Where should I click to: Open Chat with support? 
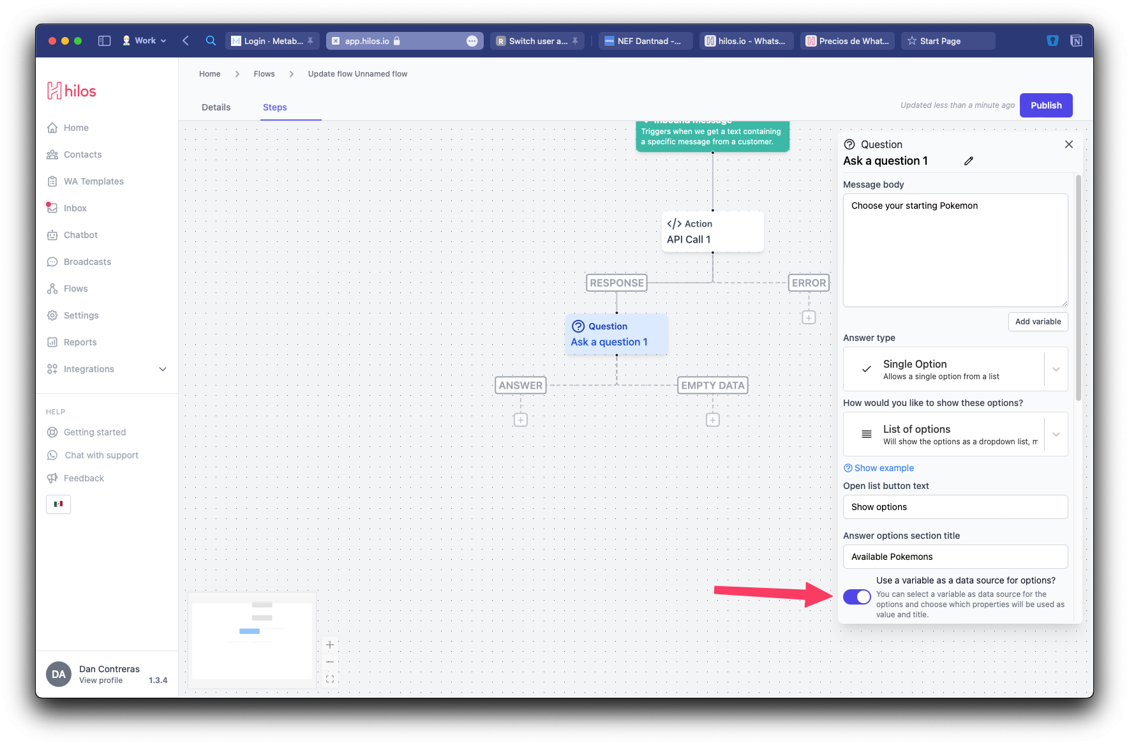100,455
